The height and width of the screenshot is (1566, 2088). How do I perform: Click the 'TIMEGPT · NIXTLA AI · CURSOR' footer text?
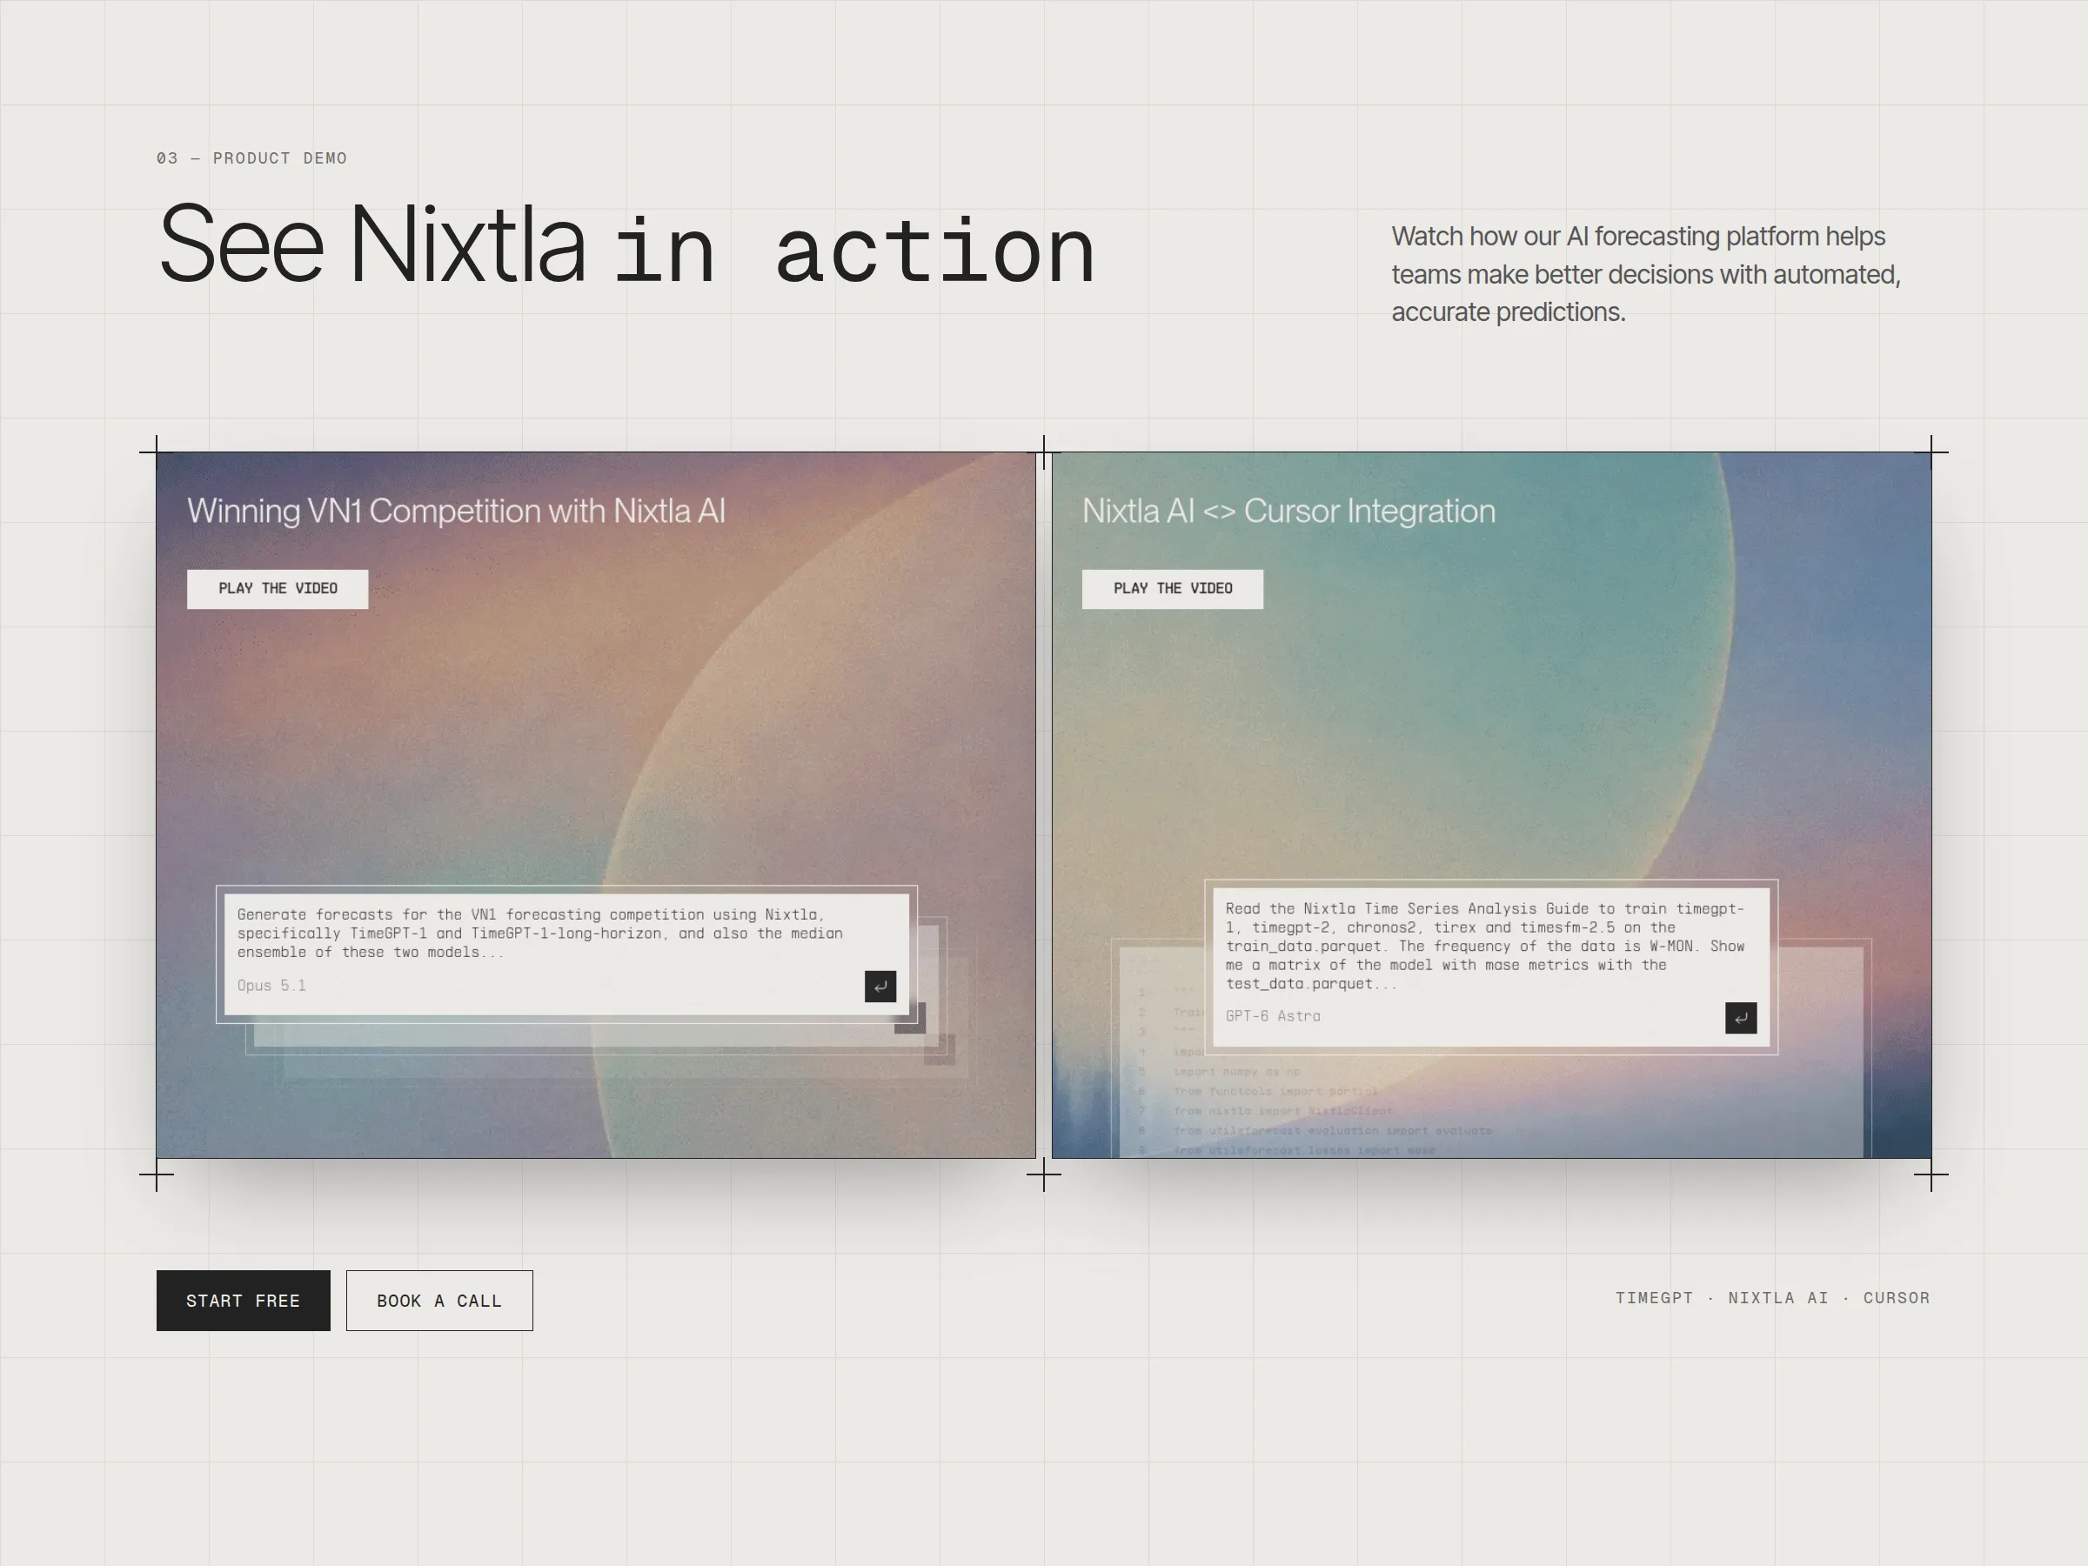tap(1773, 1298)
